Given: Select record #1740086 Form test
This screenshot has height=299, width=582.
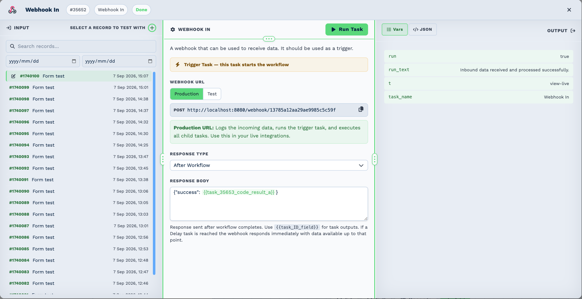Looking at the screenshot, I should (79, 237).
